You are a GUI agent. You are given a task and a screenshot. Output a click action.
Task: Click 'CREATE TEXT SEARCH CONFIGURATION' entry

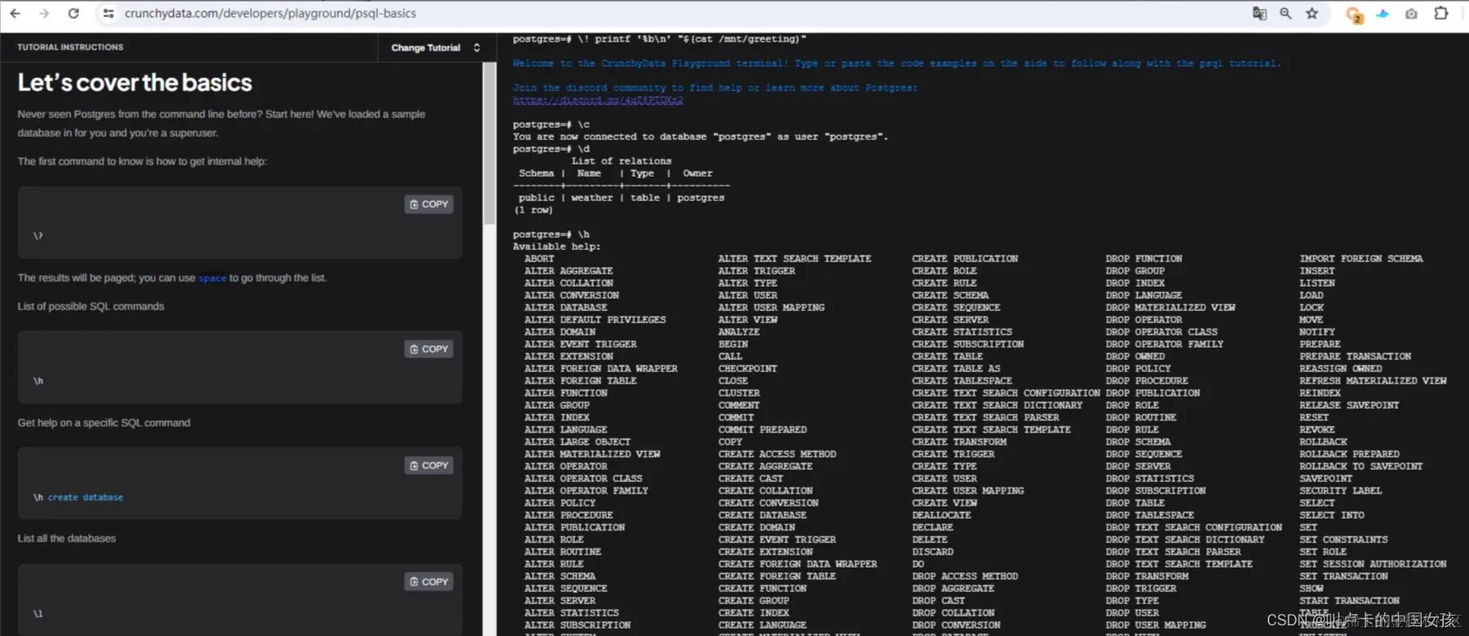(x=1006, y=393)
